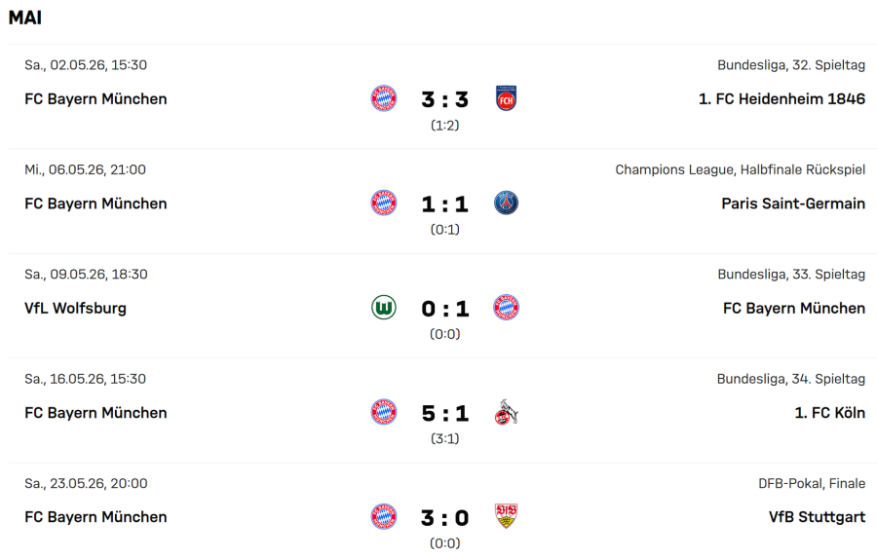Screen dimensions: 877x559
Task: Click the VfB Stuttgart club crest
Action: tap(506, 516)
